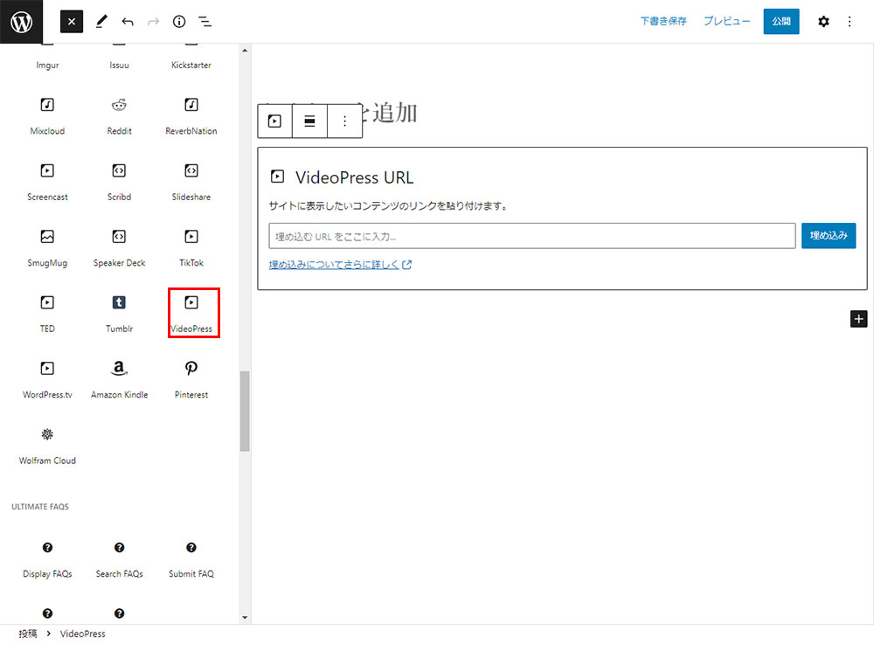
Task: Insert the TED embed block
Action: tap(47, 313)
